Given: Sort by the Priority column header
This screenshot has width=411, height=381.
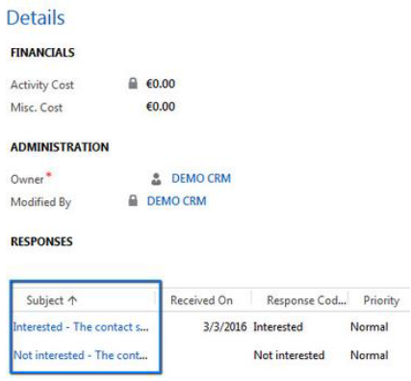Looking at the screenshot, I should (x=381, y=300).
